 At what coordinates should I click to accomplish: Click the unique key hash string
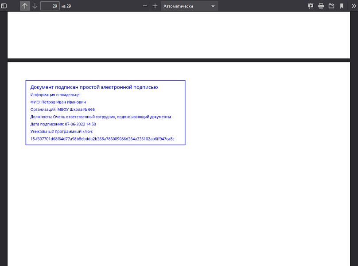[x=102, y=139]
